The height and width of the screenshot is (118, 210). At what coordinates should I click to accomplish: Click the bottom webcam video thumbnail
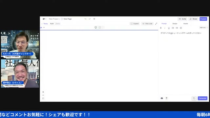coord(20,73)
